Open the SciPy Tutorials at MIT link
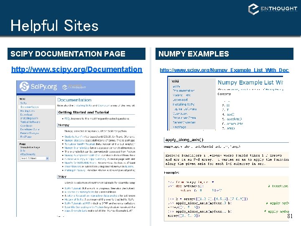Screen dimensions: 301x226 click(x=78, y=203)
